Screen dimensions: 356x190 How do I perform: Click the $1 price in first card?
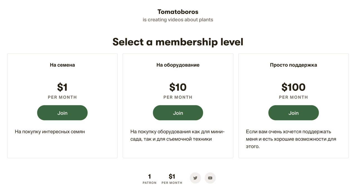click(x=62, y=87)
